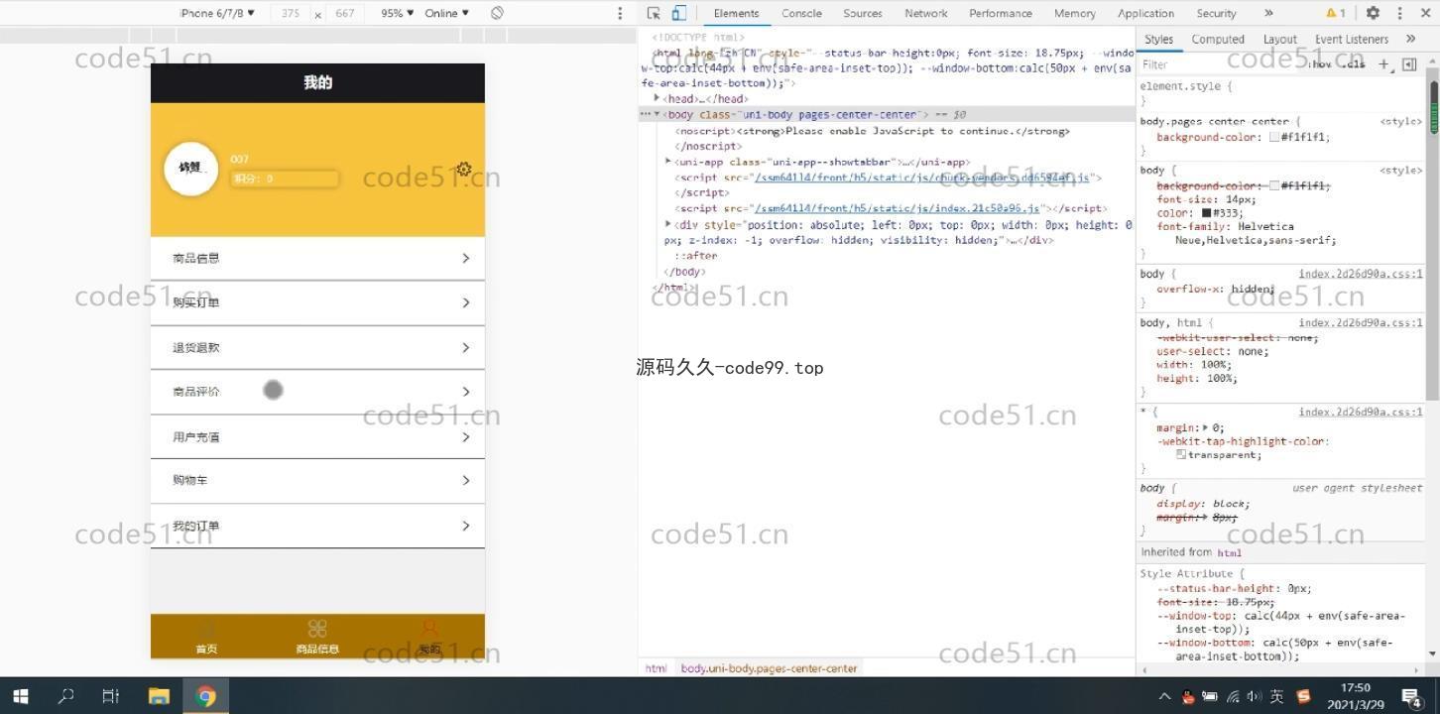
Task: Click the #f1f1f1 background color swatch
Action: [x=1274, y=137]
